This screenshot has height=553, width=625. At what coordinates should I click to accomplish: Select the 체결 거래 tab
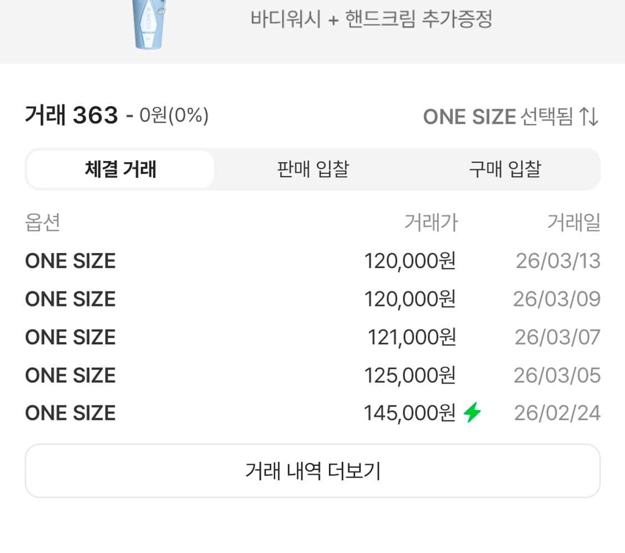[119, 170]
